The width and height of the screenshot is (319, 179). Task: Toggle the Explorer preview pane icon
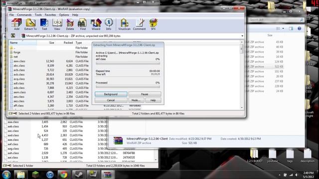coord(291,29)
